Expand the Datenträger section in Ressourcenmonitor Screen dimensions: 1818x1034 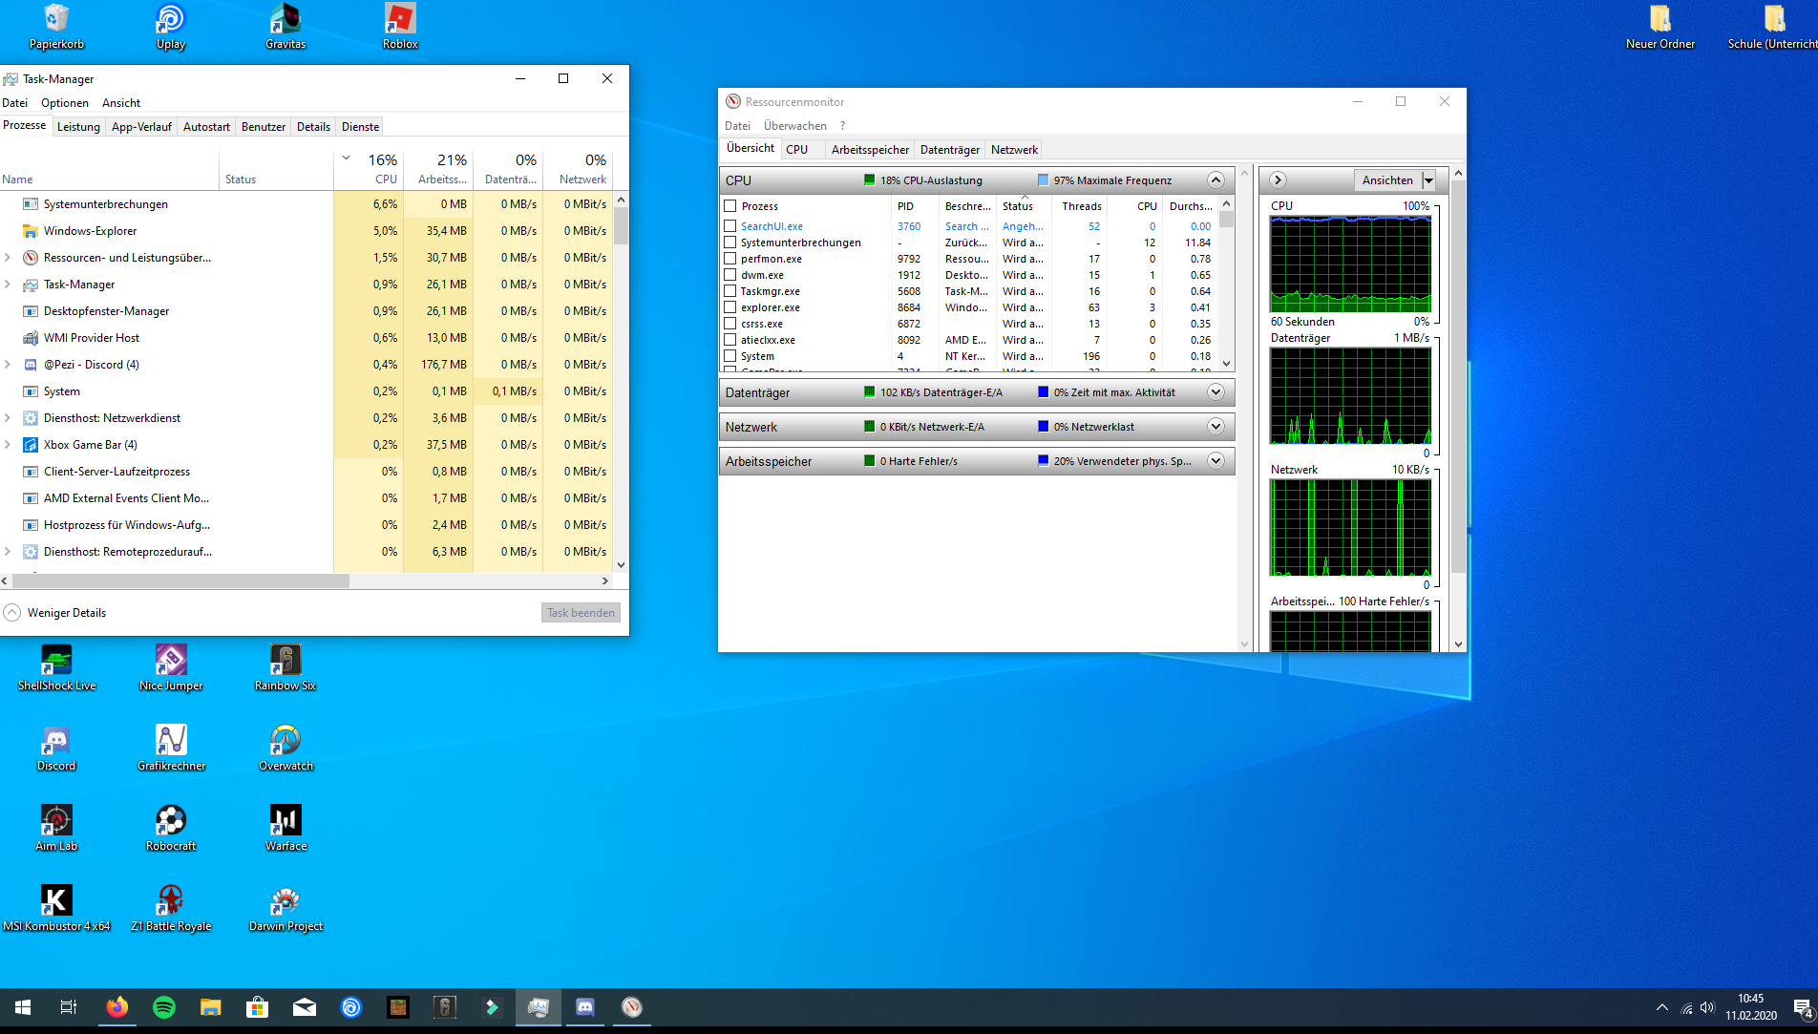1216,392
